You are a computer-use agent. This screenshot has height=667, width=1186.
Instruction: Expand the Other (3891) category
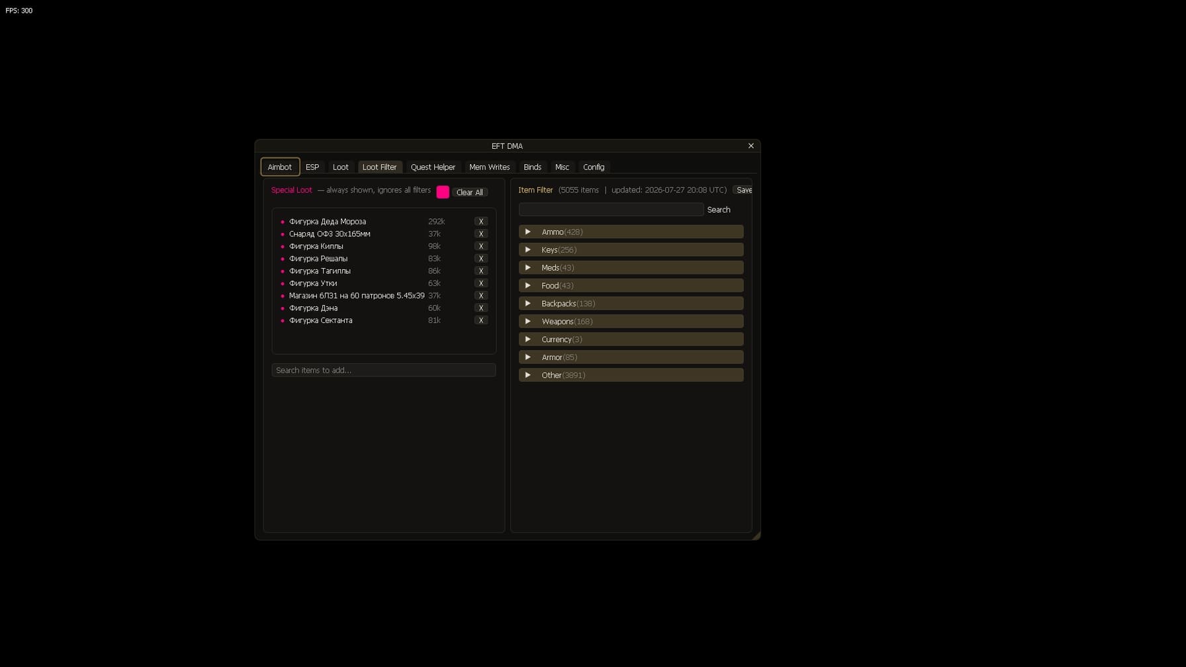tap(631, 375)
